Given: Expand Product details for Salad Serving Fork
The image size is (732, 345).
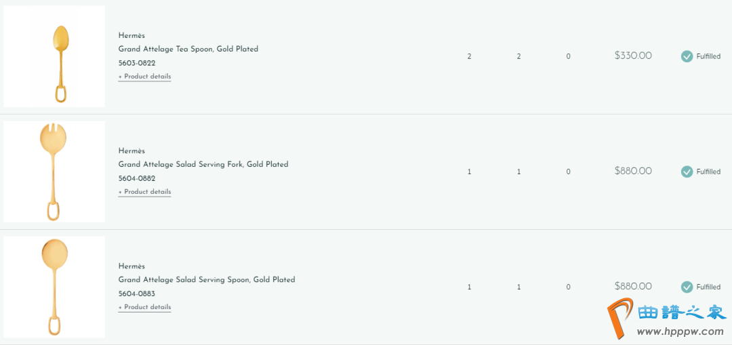Looking at the screenshot, I should [x=144, y=192].
